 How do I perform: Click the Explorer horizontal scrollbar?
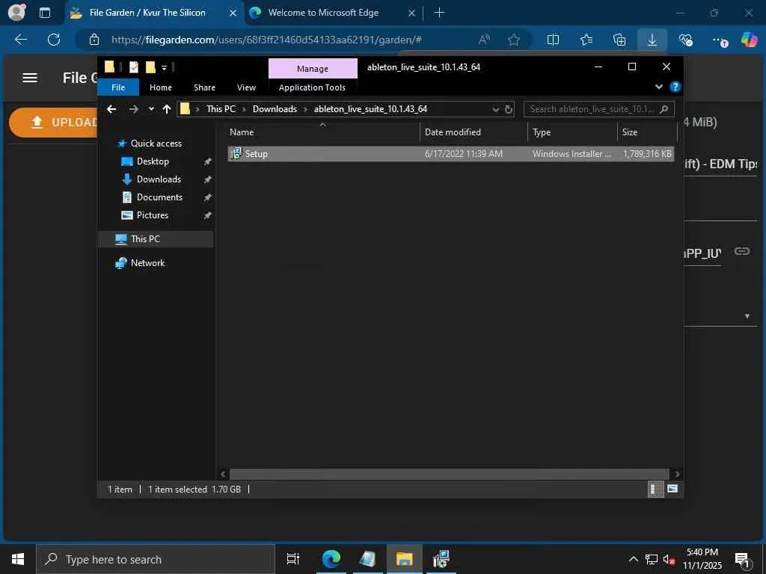(449, 474)
